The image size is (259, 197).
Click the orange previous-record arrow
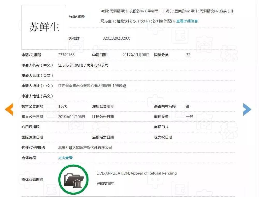point(9,109)
